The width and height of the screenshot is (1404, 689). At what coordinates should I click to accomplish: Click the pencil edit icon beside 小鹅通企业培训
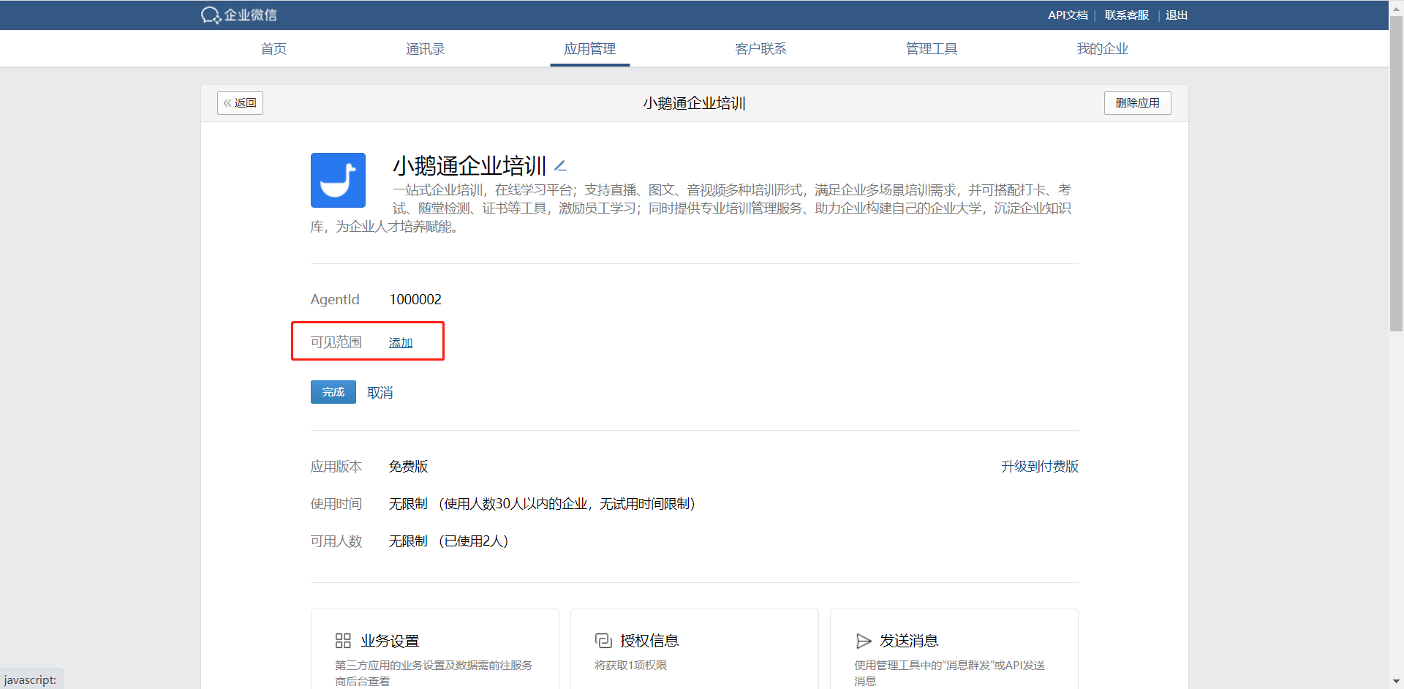click(561, 166)
